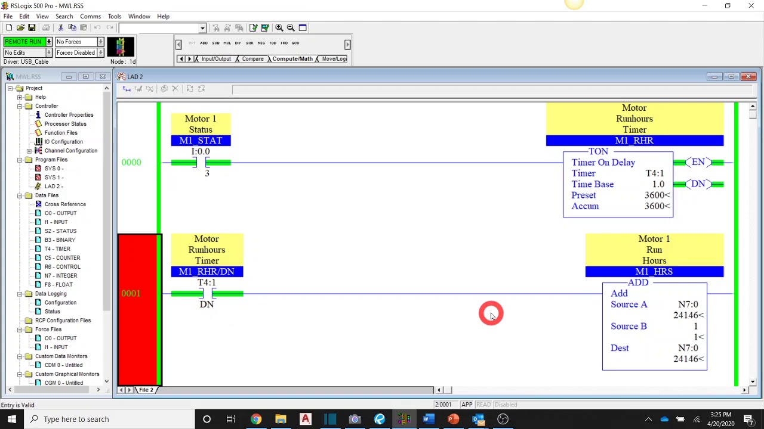Open Chrome from the Windows taskbar
This screenshot has height=429, width=764.
pos(255,419)
